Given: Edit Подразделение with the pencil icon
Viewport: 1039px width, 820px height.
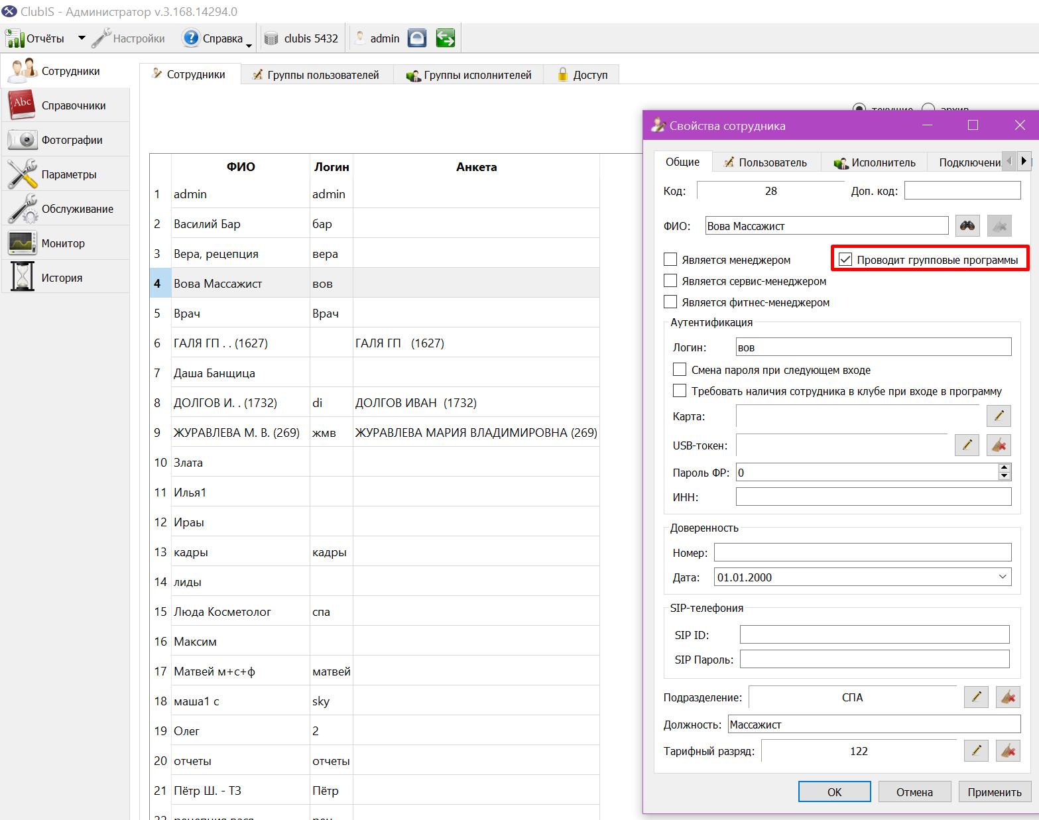Looking at the screenshot, I should coord(976,697).
